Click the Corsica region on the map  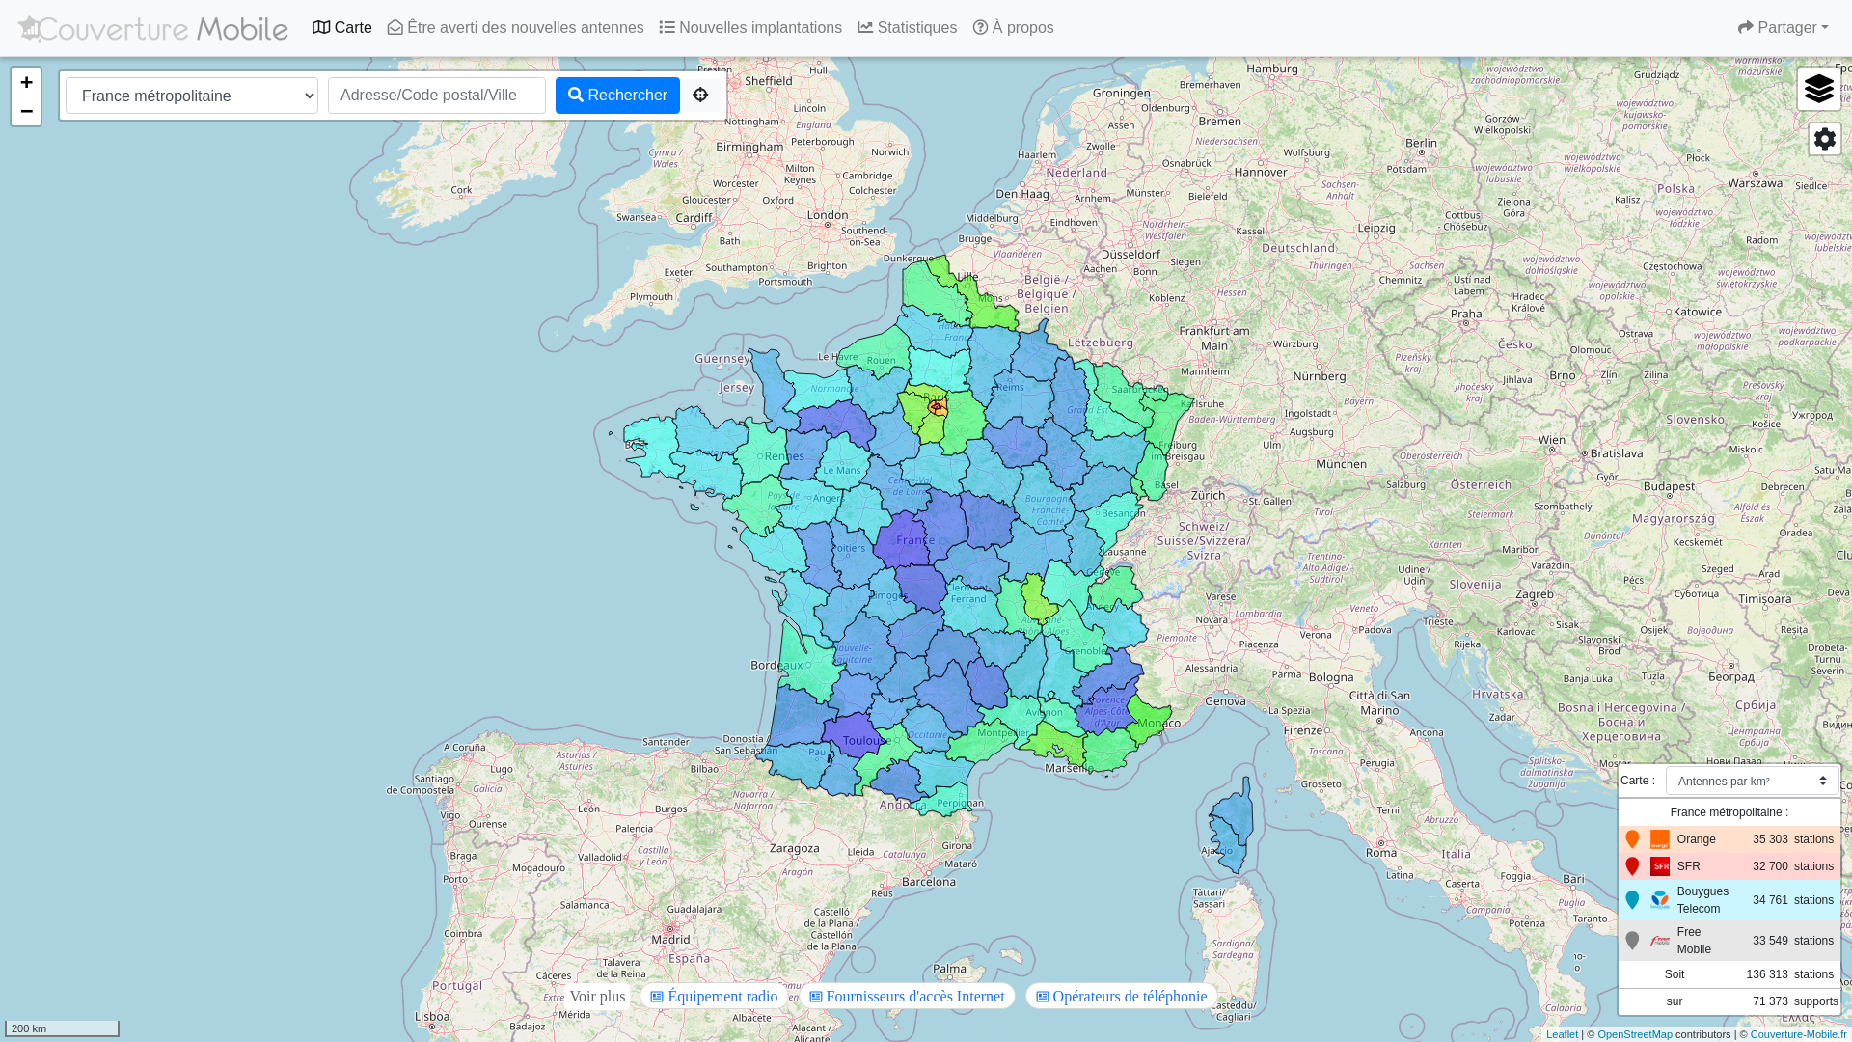pos(1232,828)
